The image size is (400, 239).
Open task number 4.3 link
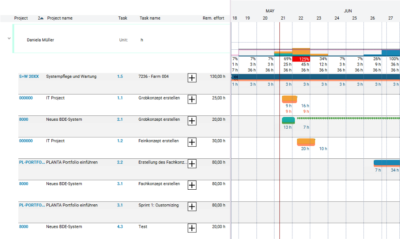[120, 226]
